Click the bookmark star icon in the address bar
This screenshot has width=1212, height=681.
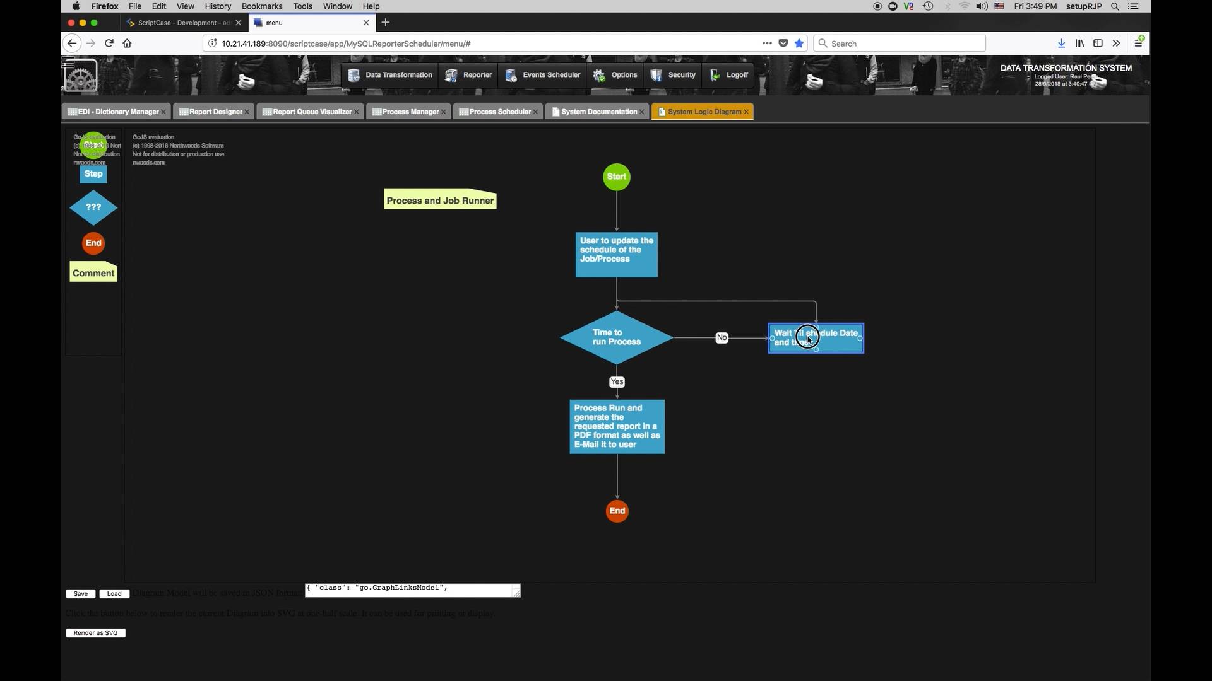point(799,44)
